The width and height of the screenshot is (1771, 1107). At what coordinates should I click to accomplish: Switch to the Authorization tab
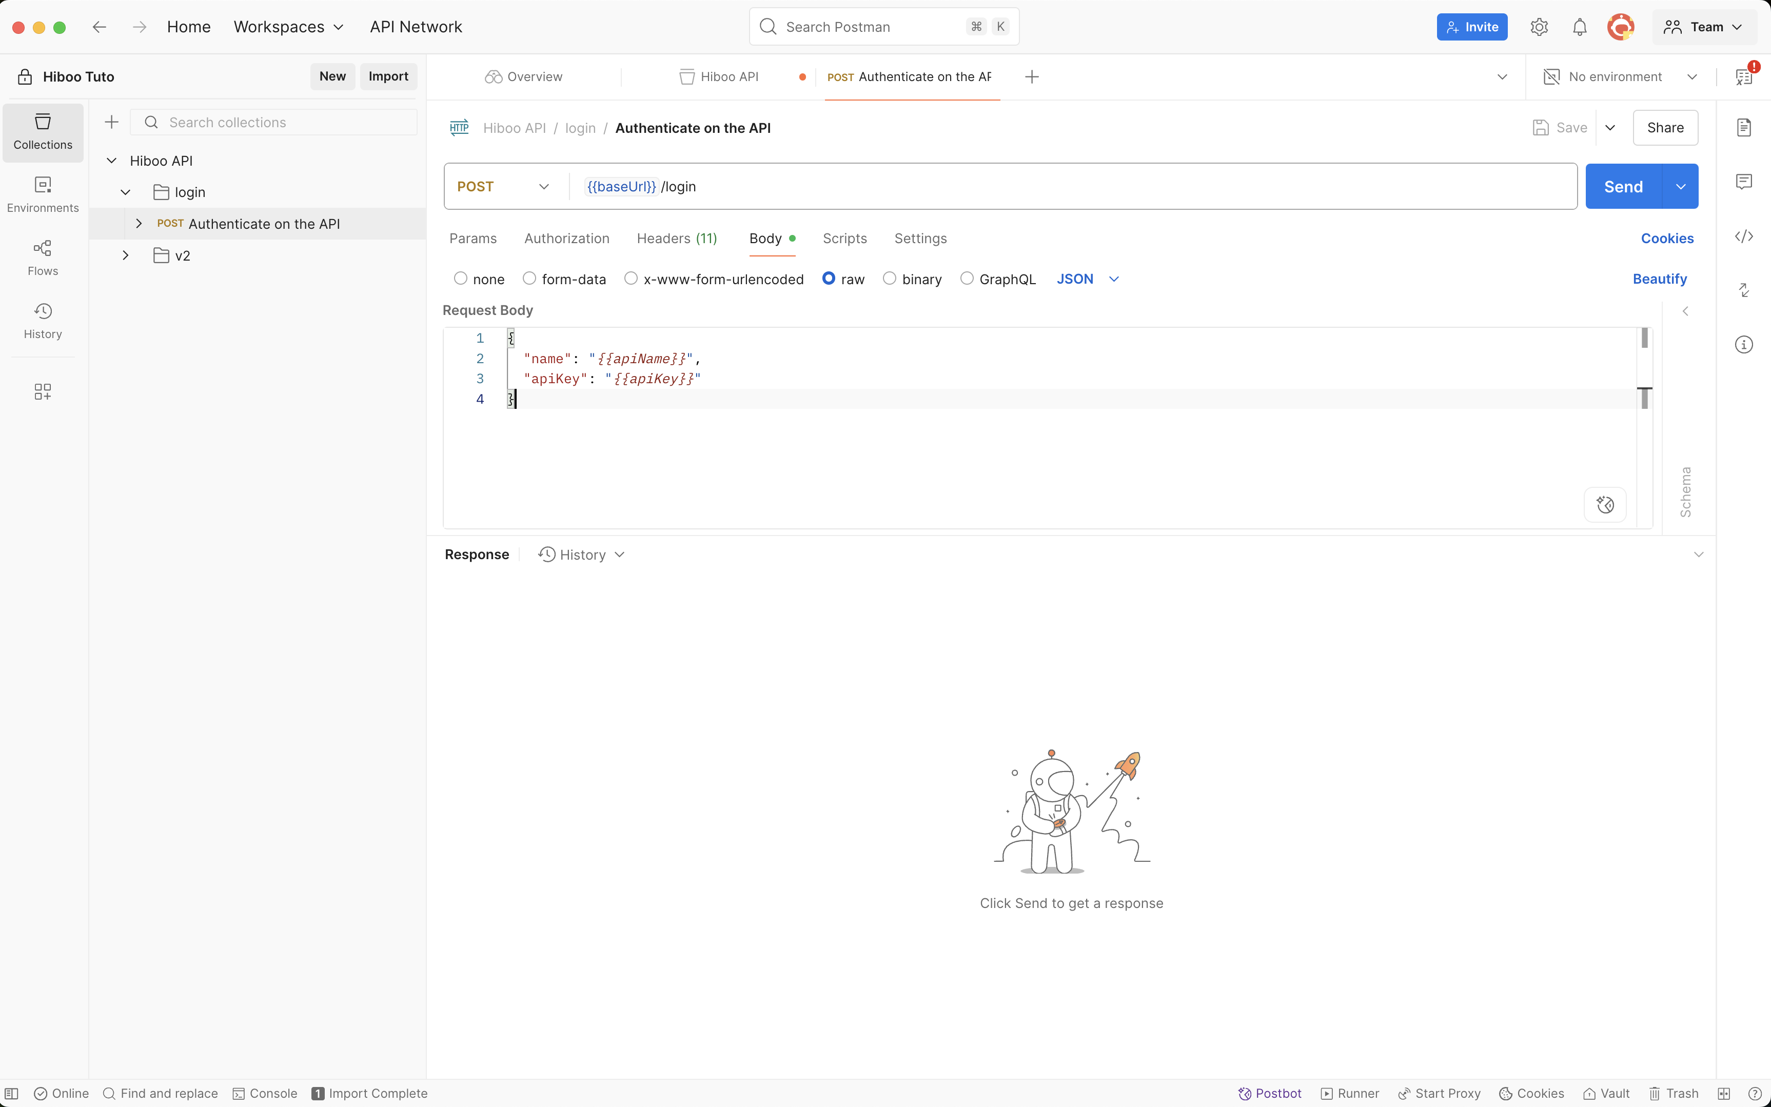point(567,239)
